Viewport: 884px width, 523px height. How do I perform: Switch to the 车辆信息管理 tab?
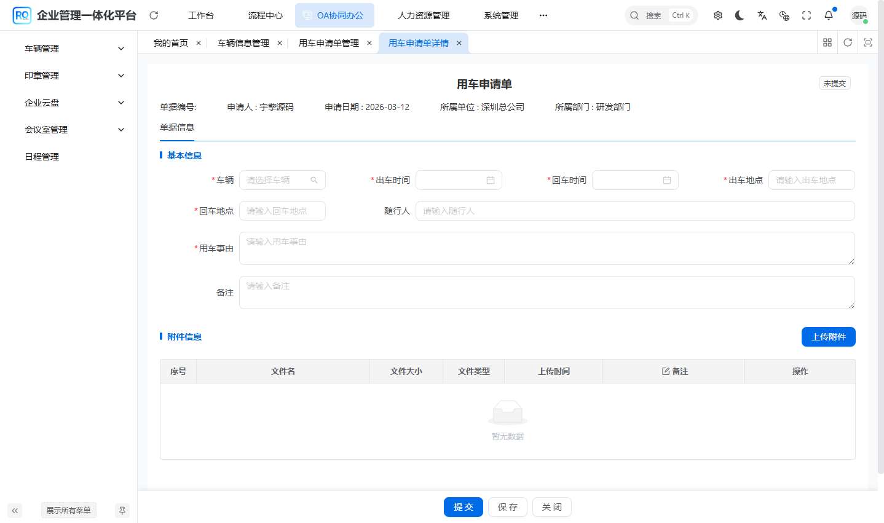click(x=243, y=42)
